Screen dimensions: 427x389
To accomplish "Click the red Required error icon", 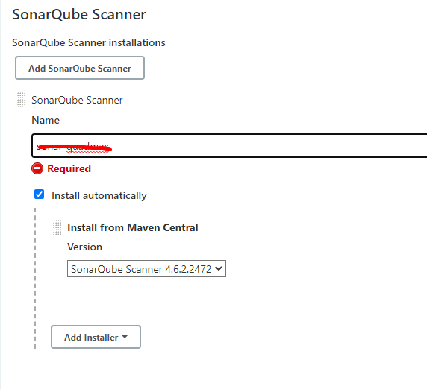I will click(37, 168).
